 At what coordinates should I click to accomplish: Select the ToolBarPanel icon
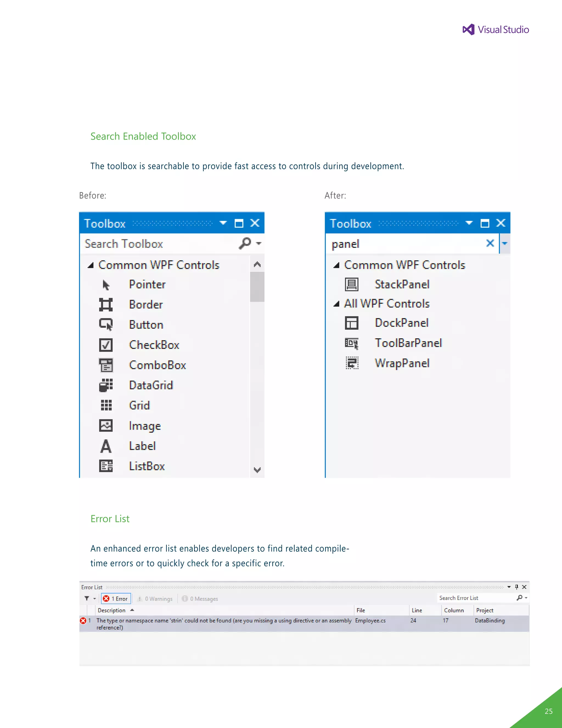tap(352, 343)
